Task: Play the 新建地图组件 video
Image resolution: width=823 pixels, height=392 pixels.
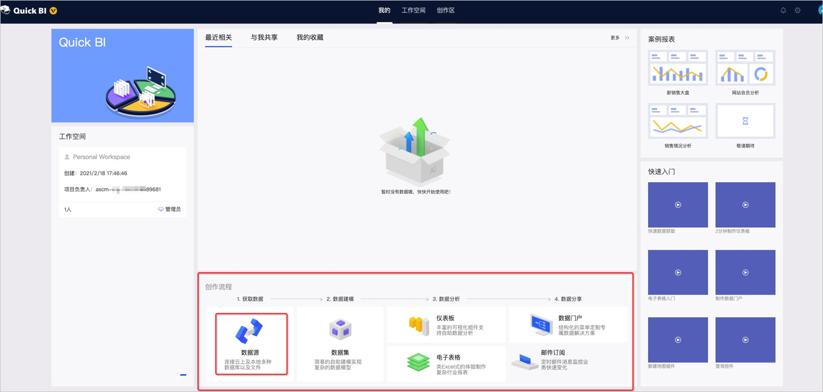Action: [x=678, y=340]
